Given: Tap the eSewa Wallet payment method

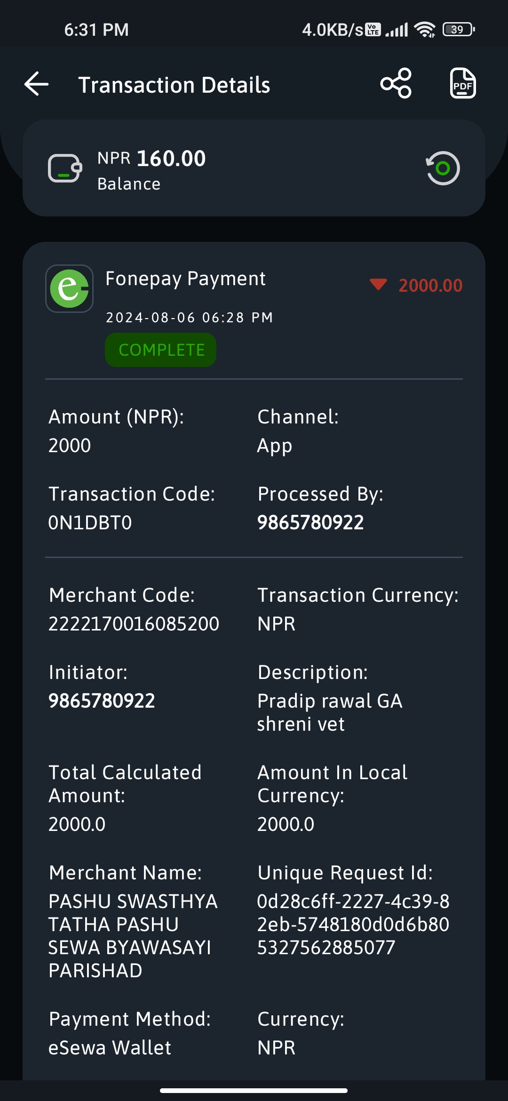Looking at the screenshot, I should 110,1048.
